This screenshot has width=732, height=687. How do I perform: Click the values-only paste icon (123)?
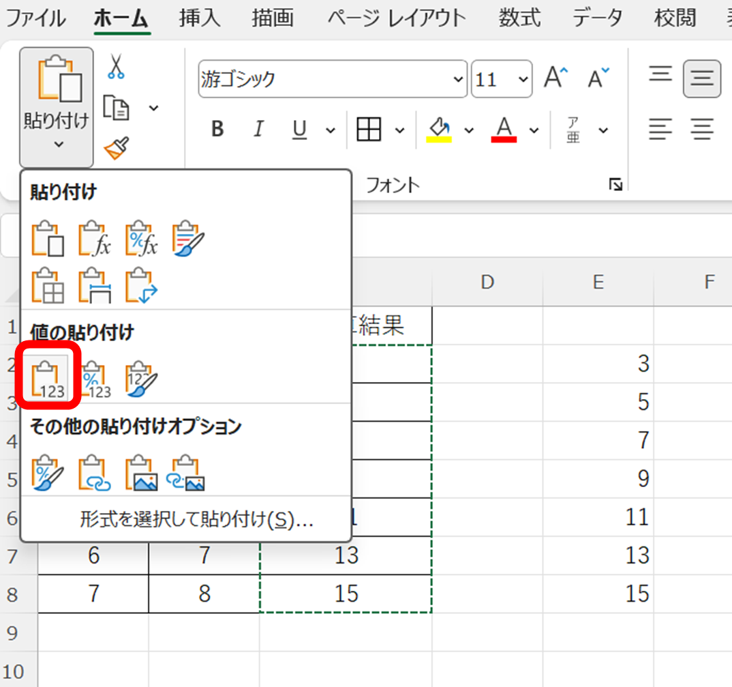pyautogui.click(x=48, y=378)
